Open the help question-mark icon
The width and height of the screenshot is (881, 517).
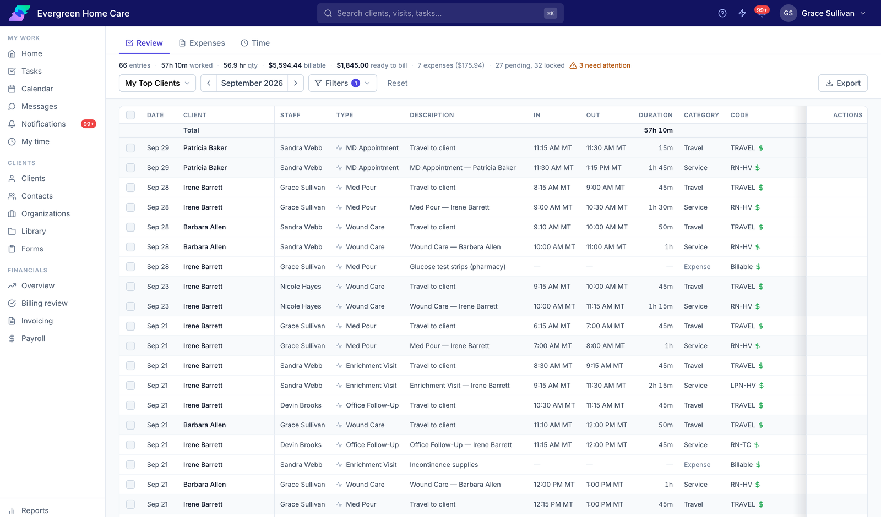(722, 13)
